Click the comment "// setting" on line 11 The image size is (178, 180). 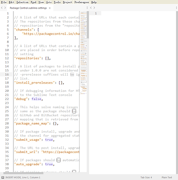(24, 54)
